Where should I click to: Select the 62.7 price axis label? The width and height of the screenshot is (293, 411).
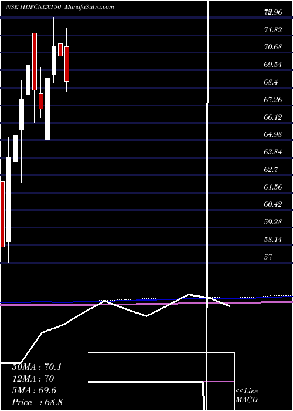coord(271,169)
